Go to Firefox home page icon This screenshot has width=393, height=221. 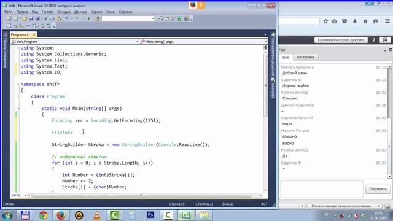(x=365, y=21)
